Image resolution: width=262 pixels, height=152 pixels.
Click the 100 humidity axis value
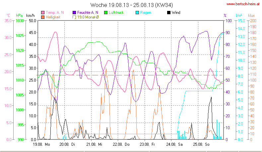pos(229,21)
